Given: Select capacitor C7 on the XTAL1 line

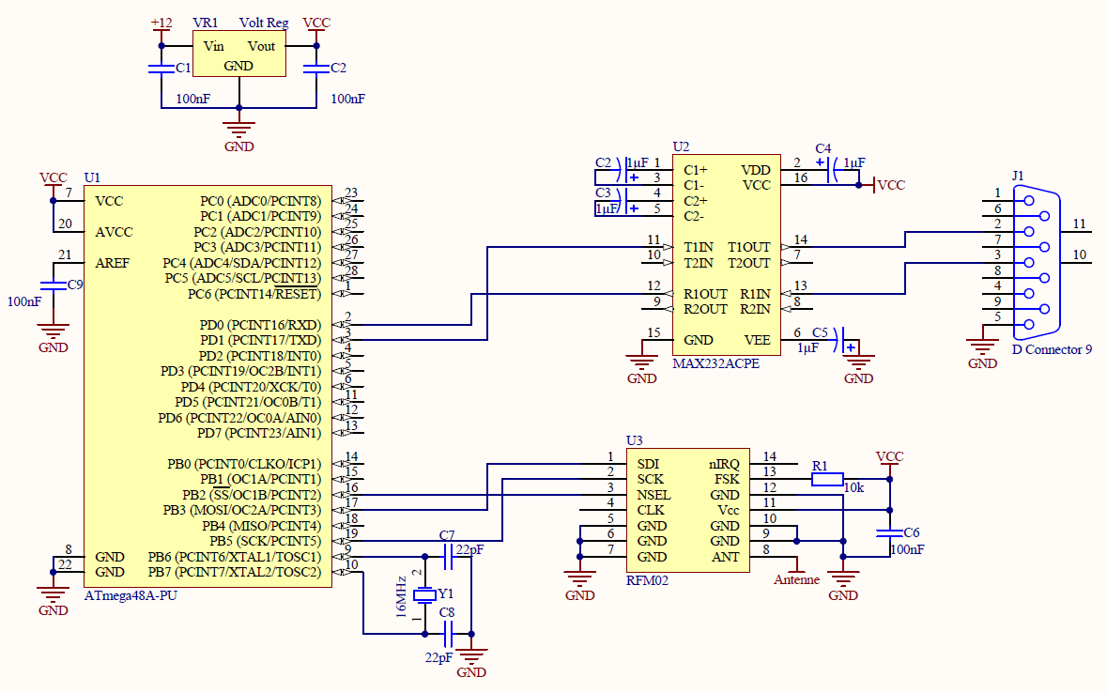Looking at the screenshot, I should tap(447, 557).
